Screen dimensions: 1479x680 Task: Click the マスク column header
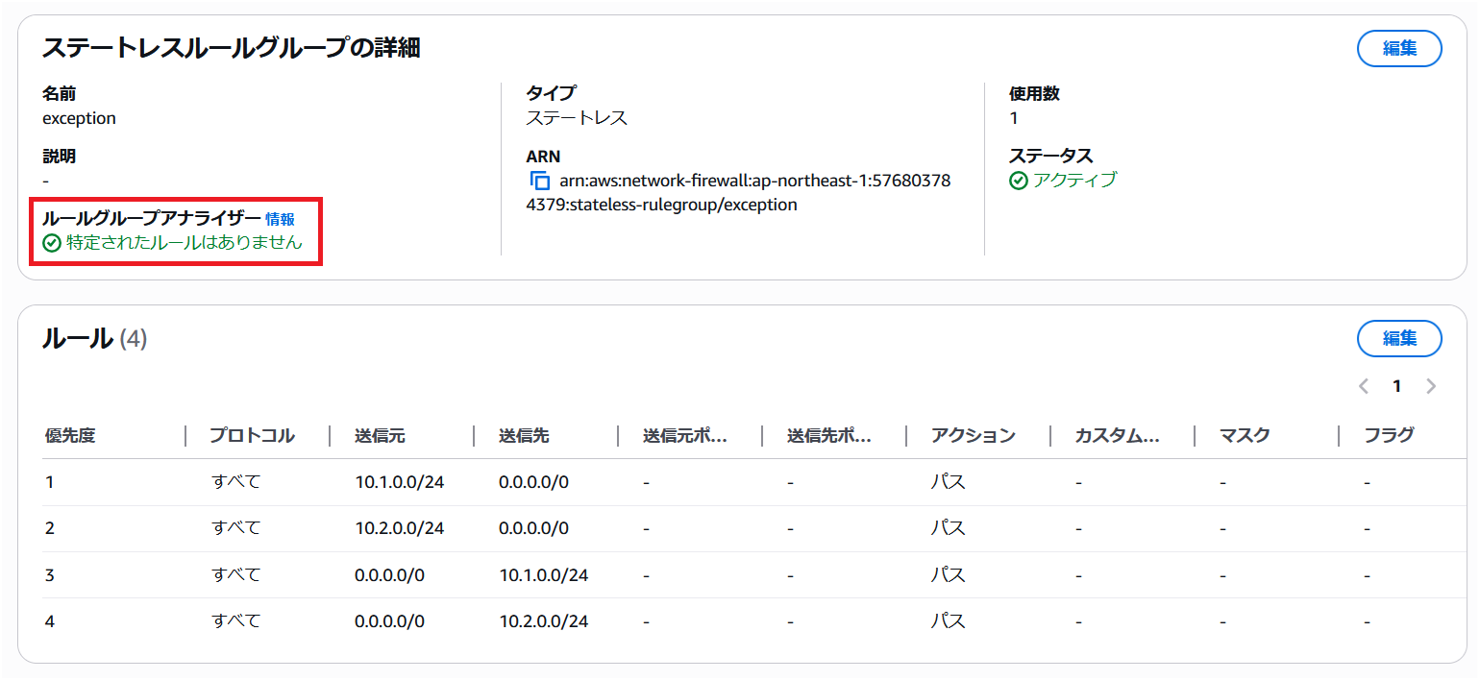1245,435
